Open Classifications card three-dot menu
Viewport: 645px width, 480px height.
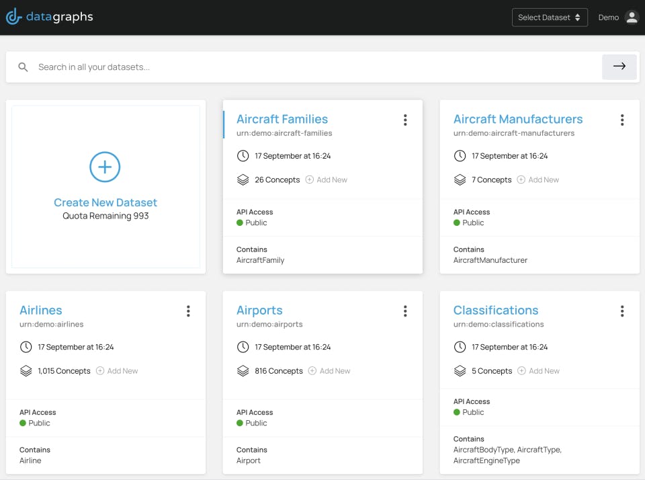[x=622, y=311]
